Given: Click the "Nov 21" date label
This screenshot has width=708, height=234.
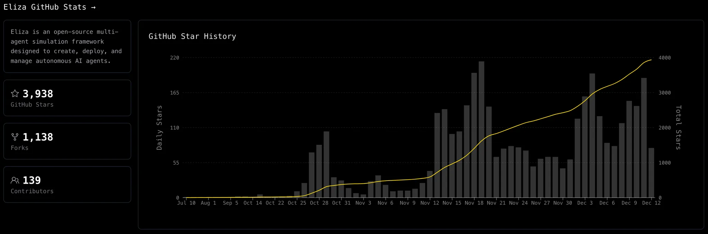Looking at the screenshot, I should 496,203.
